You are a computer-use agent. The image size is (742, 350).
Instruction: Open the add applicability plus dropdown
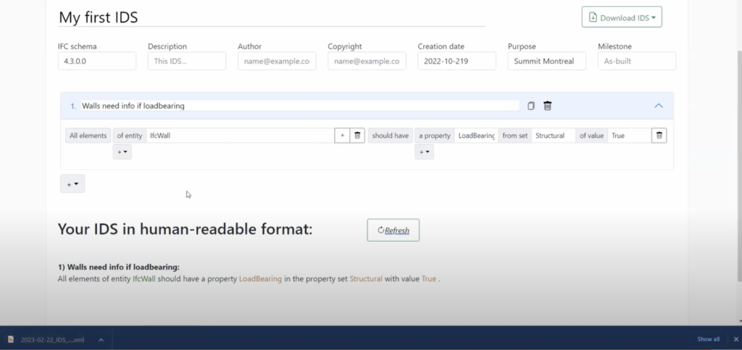coord(122,152)
